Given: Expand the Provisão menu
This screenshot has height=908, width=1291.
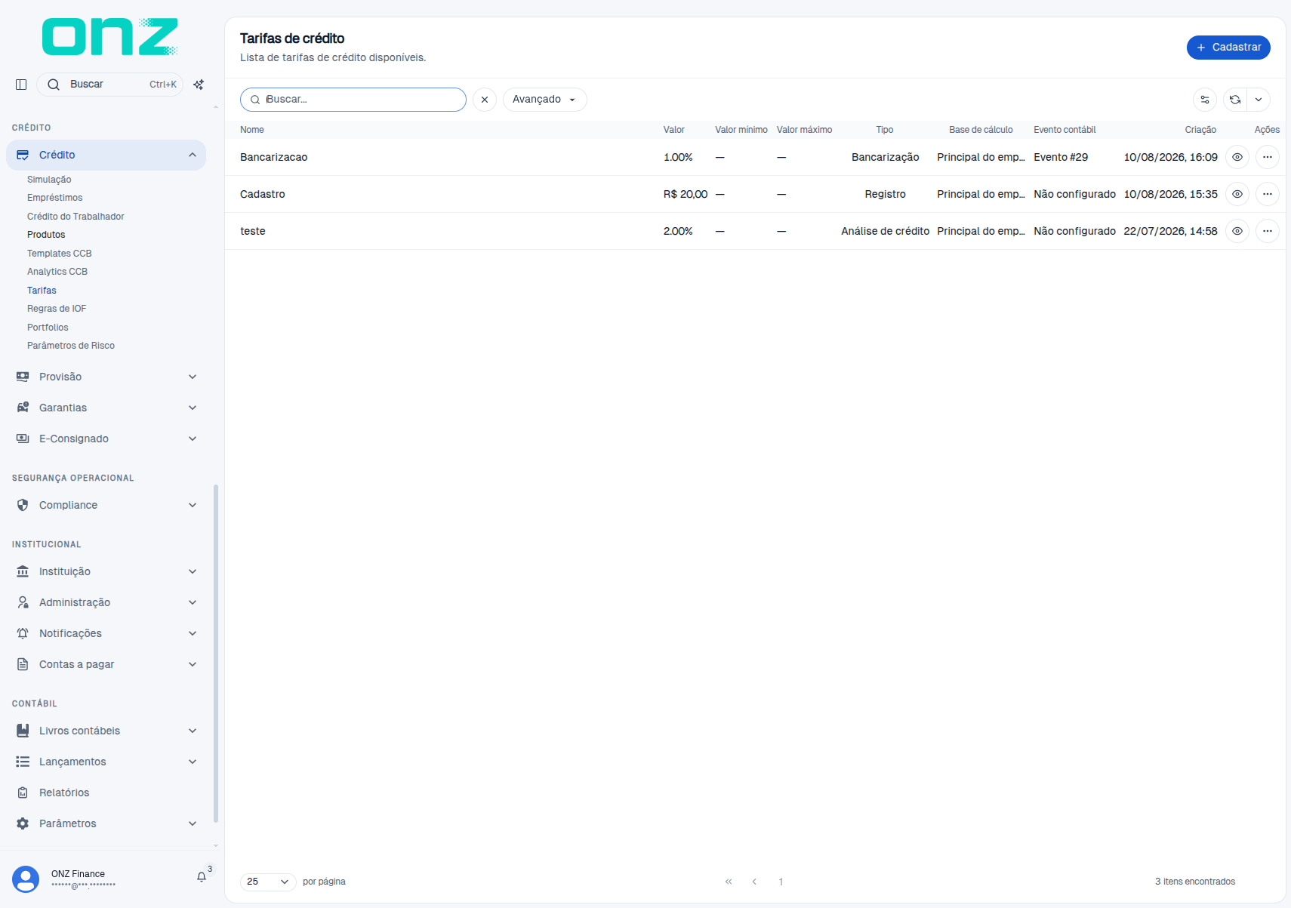Looking at the screenshot, I should pyautogui.click(x=106, y=377).
